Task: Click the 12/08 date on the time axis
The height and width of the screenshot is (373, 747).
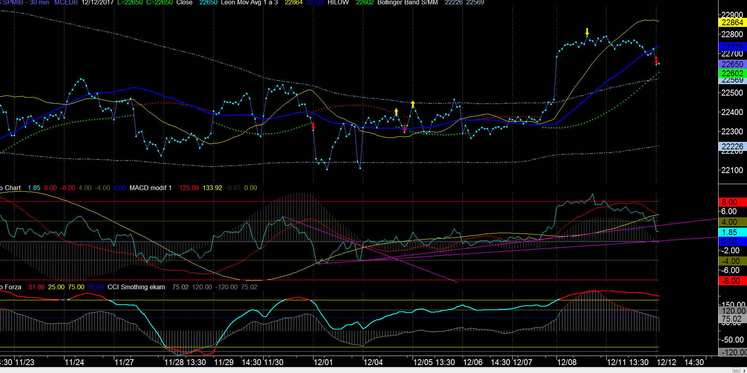Action: 567,362
